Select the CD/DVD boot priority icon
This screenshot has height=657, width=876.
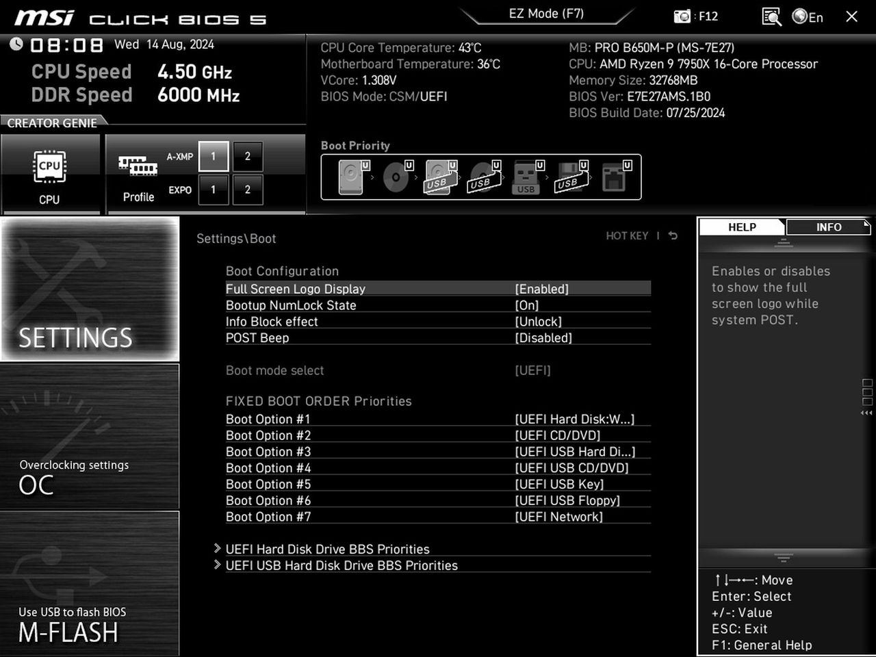(397, 177)
